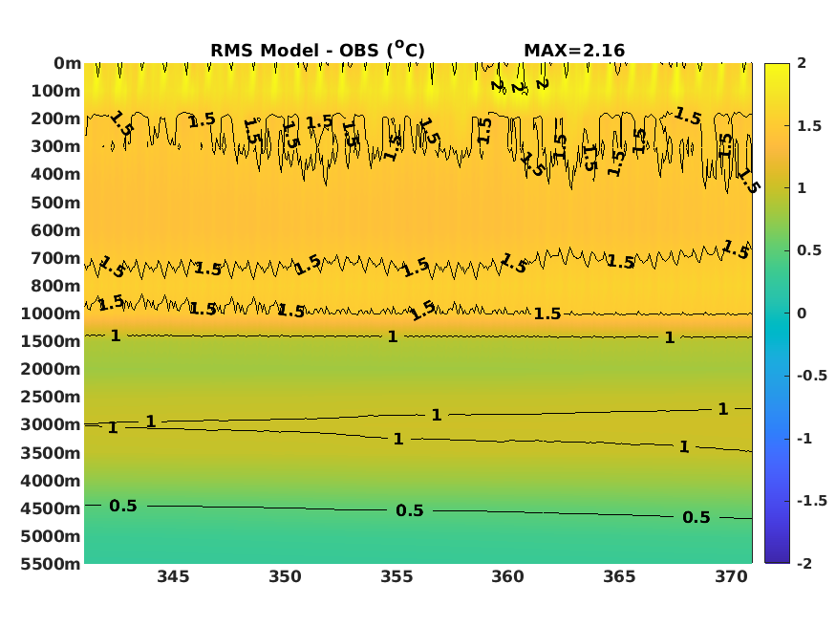The image size is (836, 627).
Task: Click the '4000m' depth tick label
Action: coord(51,481)
